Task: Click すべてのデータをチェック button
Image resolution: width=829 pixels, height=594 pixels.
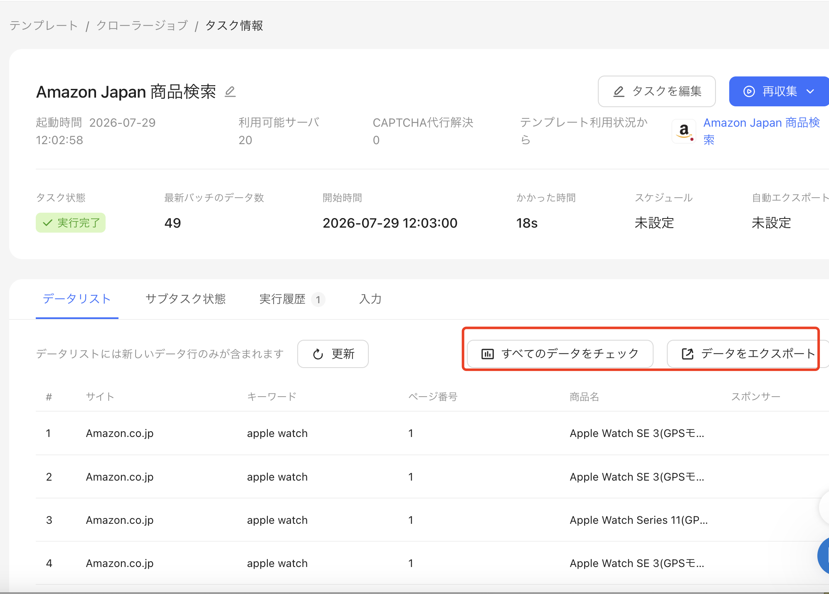Action: coord(560,354)
